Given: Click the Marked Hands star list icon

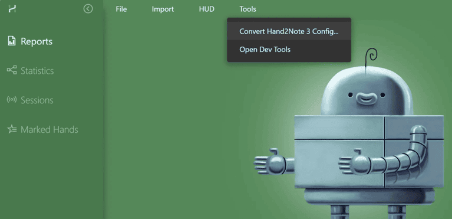Looking at the screenshot, I should (x=12, y=129).
